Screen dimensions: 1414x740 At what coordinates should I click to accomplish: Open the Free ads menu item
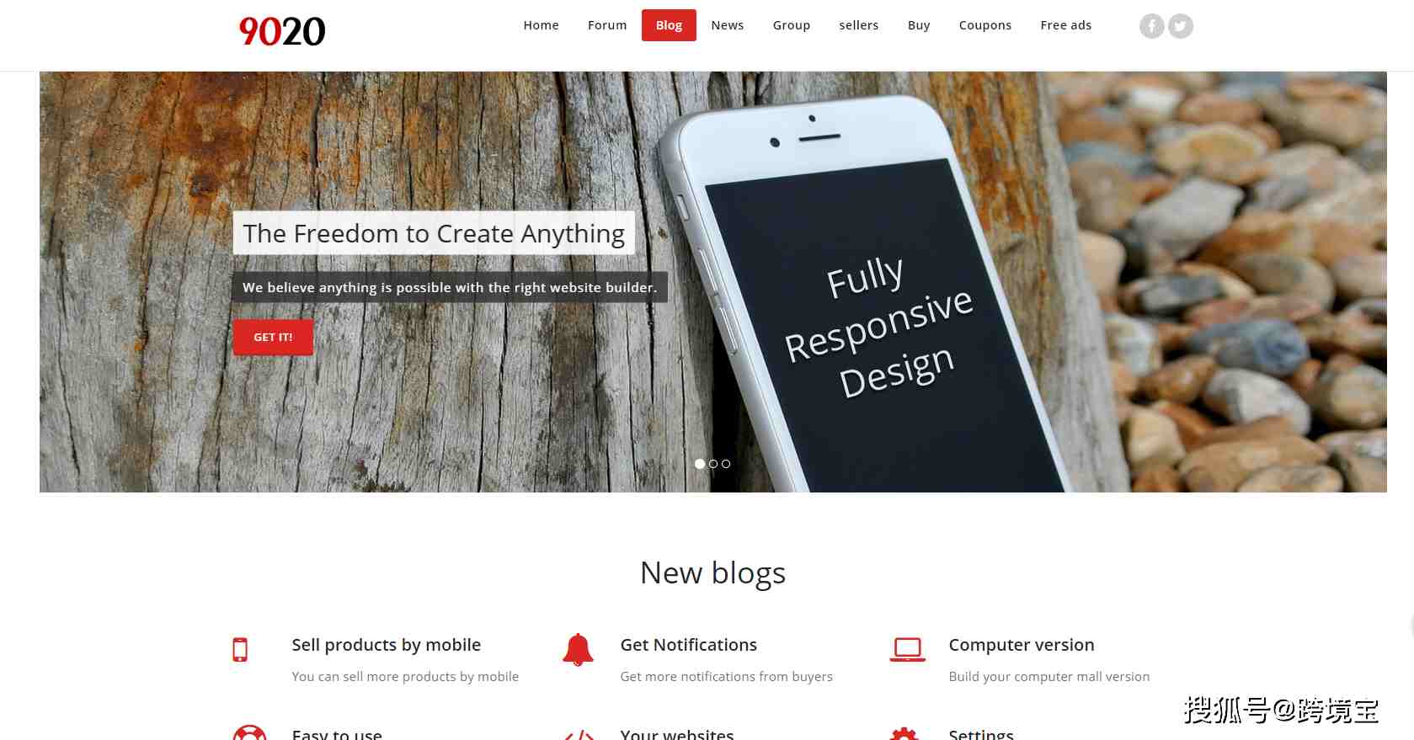point(1066,25)
